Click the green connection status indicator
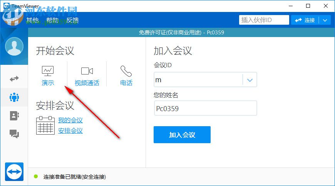 (x=36, y=176)
